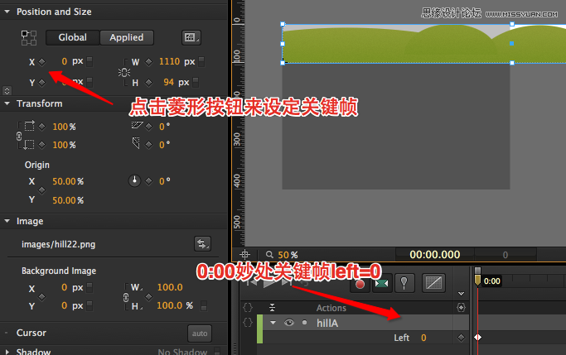The image size is (566, 355).
Task: Open the Actions row script braces icon
Action: click(248, 308)
